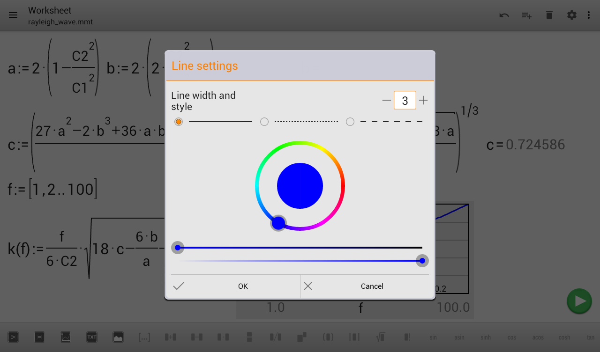Insert a plot with the graph icon
The width and height of the screenshot is (600, 352).
pos(66,337)
